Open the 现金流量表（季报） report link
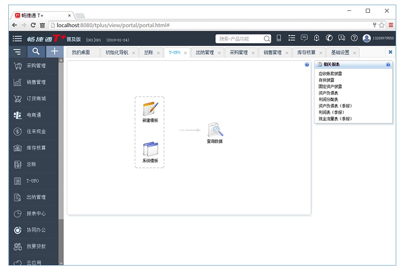406x280 pixels. click(x=335, y=119)
